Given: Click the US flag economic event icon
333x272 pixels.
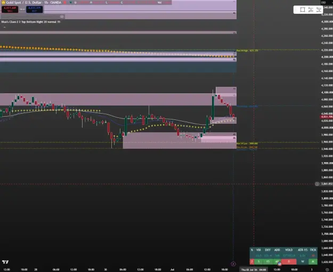Looking at the screenshot, I should click(x=280, y=264).
